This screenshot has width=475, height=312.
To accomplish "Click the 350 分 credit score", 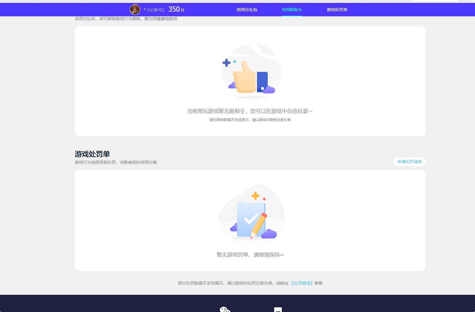I will click(x=176, y=9).
